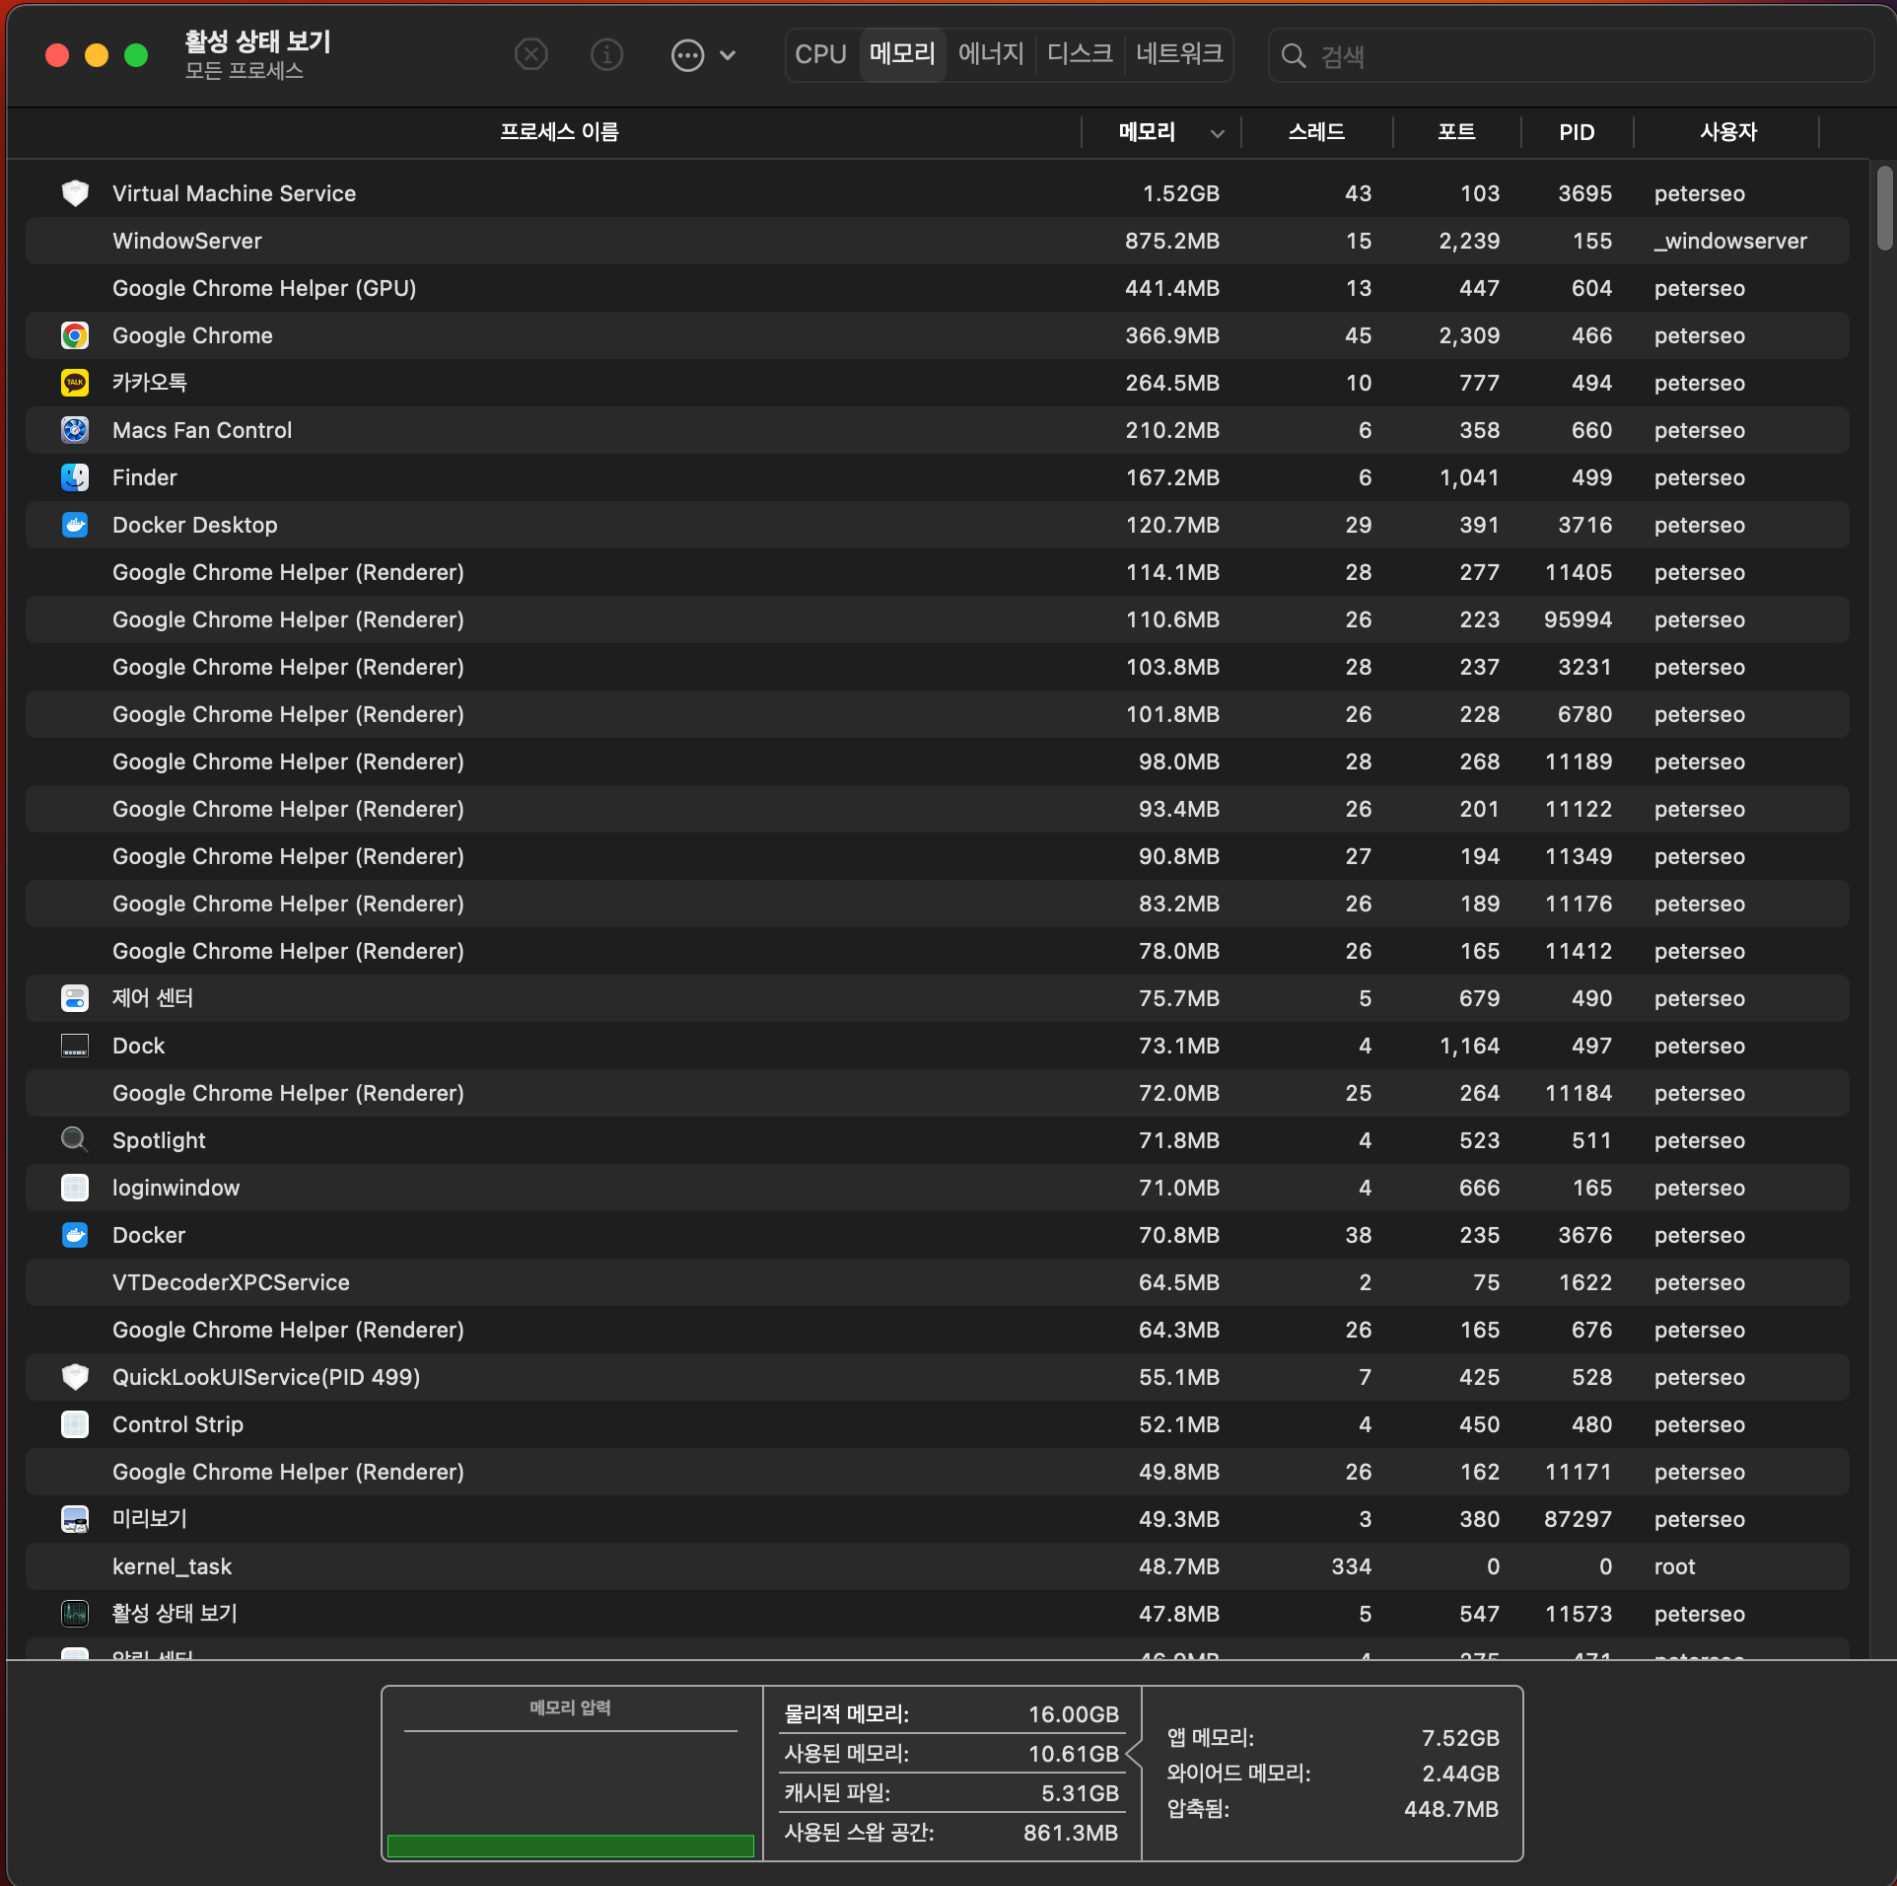Click the 미리보기 (Preview) app icon
1897x1886 pixels.
(75, 1519)
